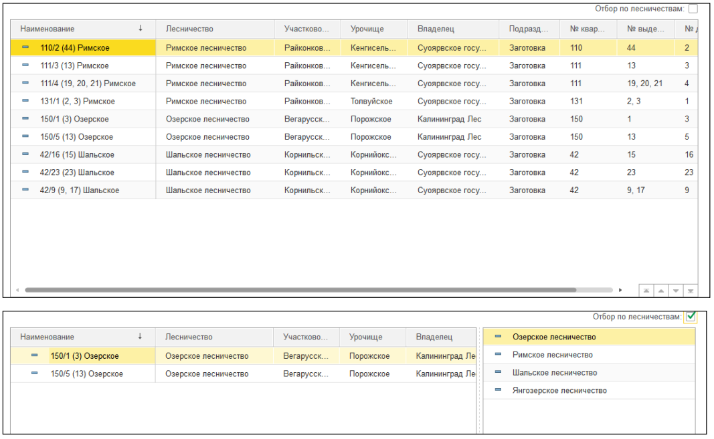Screen dimensions: 714x439
Task: Click the right arrow of the horizontal scrollbar
Action: coord(620,291)
